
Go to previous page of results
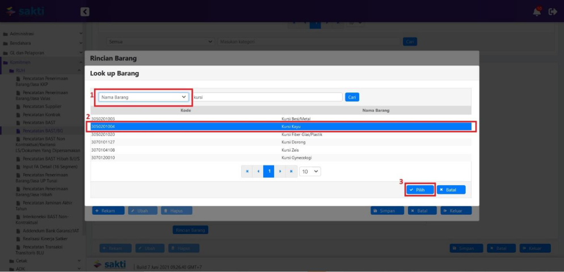[x=259, y=171]
